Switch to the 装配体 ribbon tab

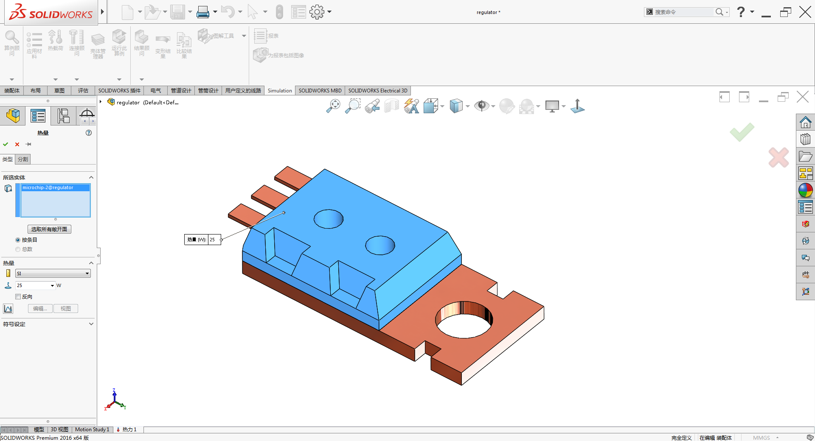(x=12, y=91)
